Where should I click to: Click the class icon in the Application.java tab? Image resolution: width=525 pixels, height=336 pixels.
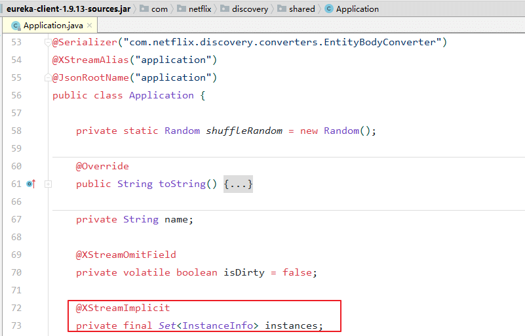pos(15,26)
